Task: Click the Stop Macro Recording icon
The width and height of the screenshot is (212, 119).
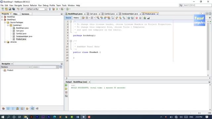Action: pyautogui.click(x=140, y=18)
